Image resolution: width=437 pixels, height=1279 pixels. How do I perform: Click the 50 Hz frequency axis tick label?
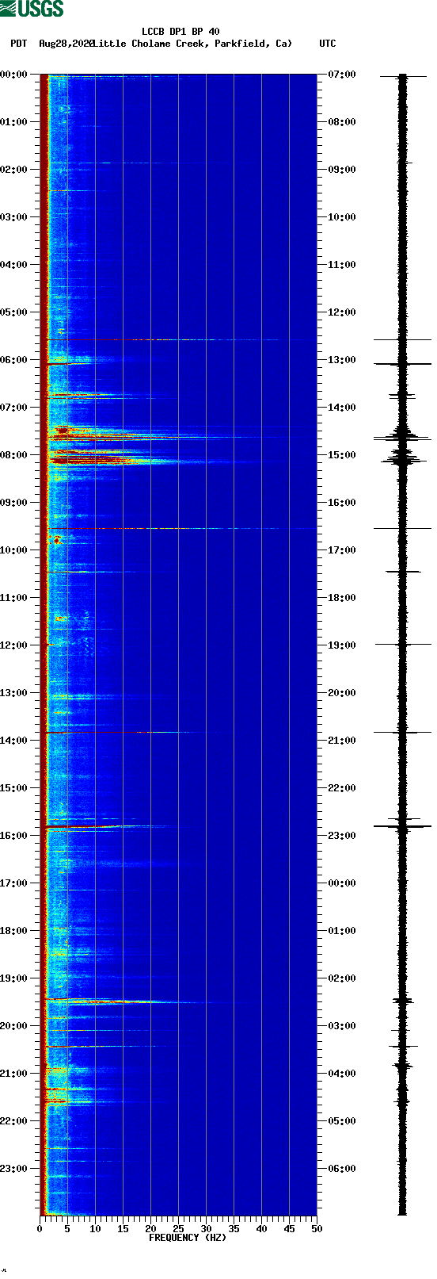[x=317, y=1229]
